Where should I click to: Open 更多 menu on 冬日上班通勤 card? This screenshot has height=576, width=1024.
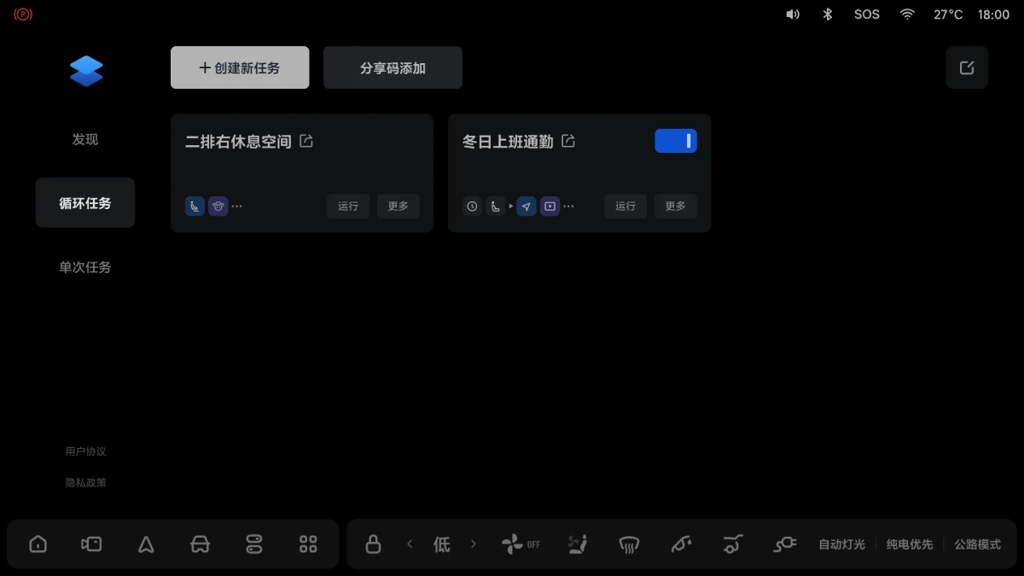tap(676, 206)
